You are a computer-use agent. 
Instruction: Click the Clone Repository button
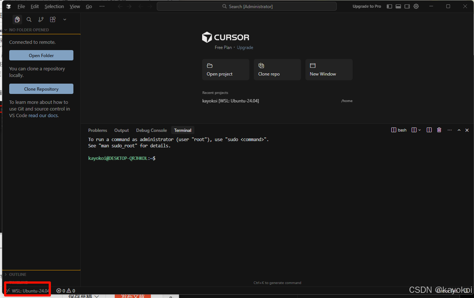click(x=41, y=89)
